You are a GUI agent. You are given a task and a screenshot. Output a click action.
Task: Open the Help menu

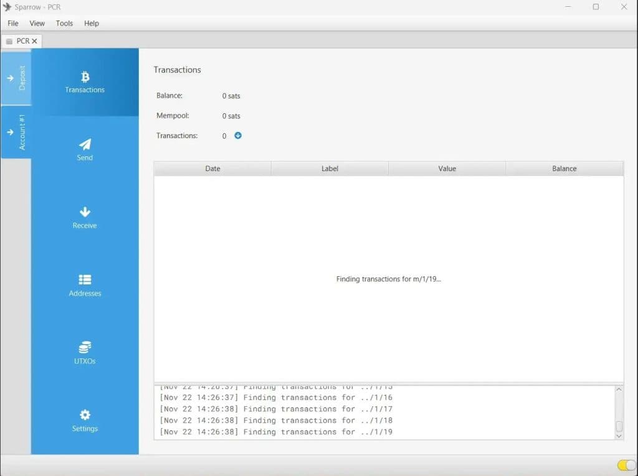click(92, 23)
